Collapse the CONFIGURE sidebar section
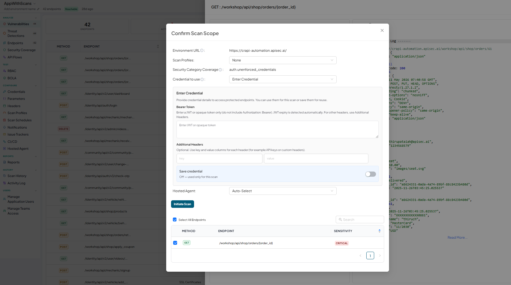The image size is (511, 285). (36, 86)
